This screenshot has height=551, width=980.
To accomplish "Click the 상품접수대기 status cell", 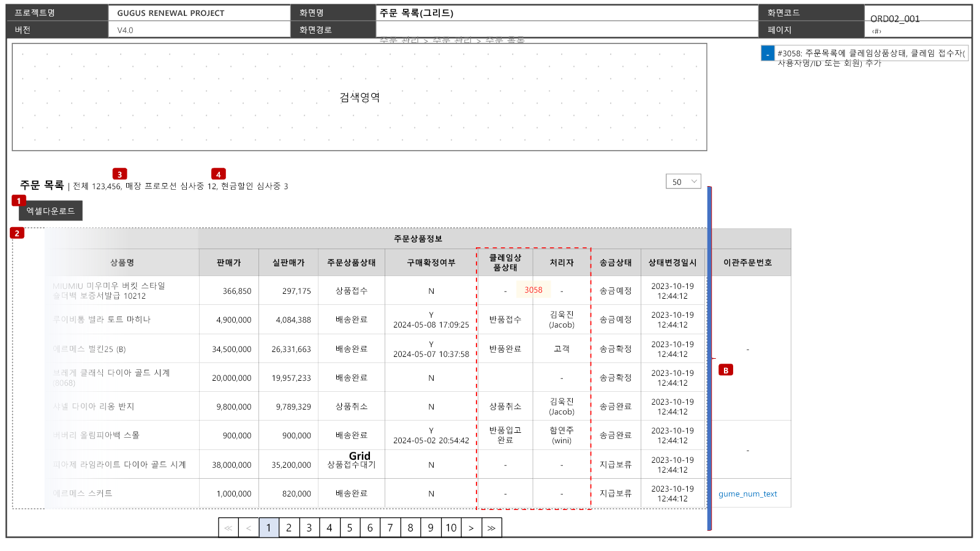I will pyautogui.click(x=352, y=465).
